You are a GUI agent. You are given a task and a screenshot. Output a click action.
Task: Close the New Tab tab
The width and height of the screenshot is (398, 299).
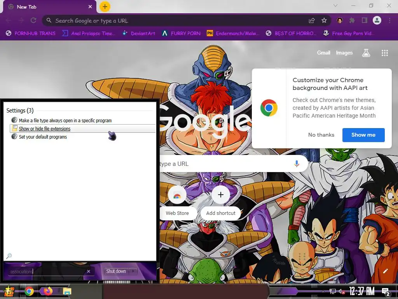pyautogui.click(x=90, y=7)
